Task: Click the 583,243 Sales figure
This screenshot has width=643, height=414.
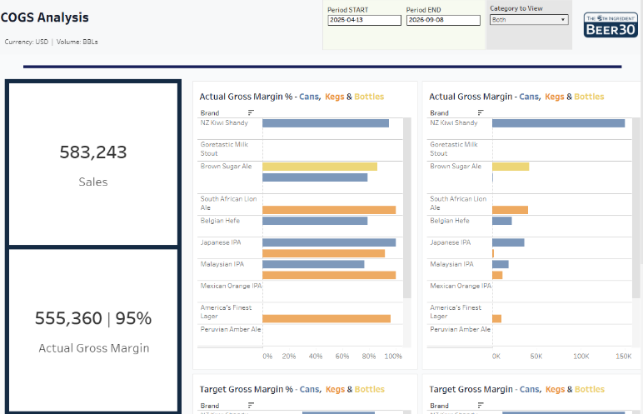Action: tap(93, 152)
